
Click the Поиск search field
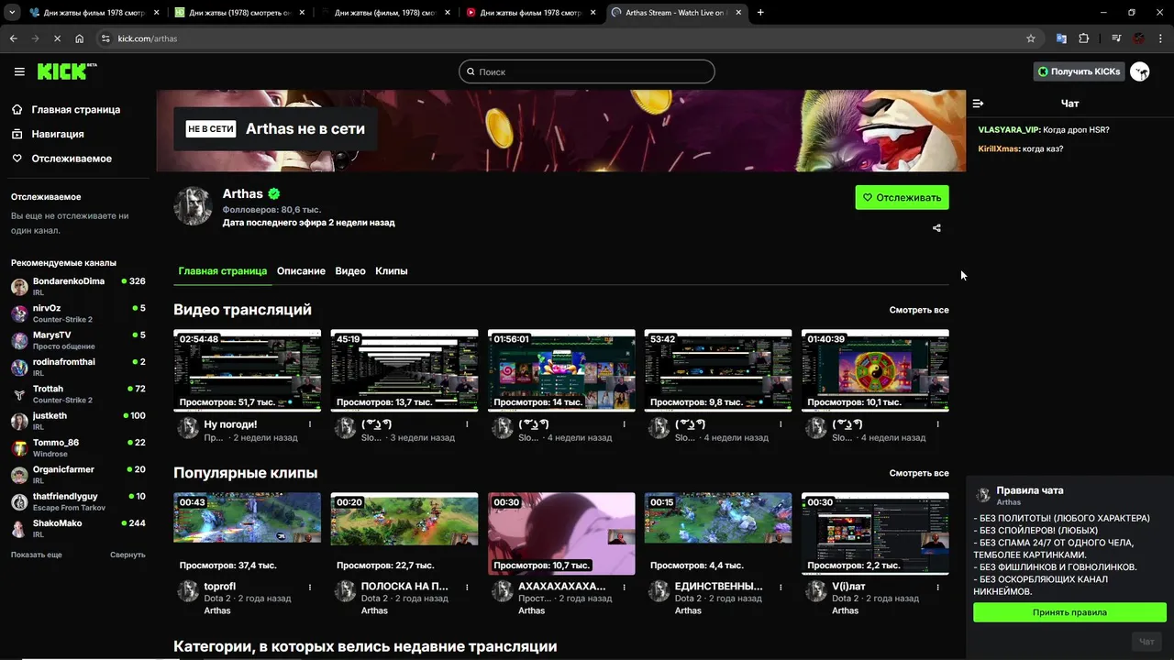tap(587, 71)
